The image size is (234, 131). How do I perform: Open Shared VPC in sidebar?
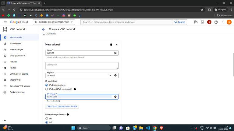click(x=19, y=80)
